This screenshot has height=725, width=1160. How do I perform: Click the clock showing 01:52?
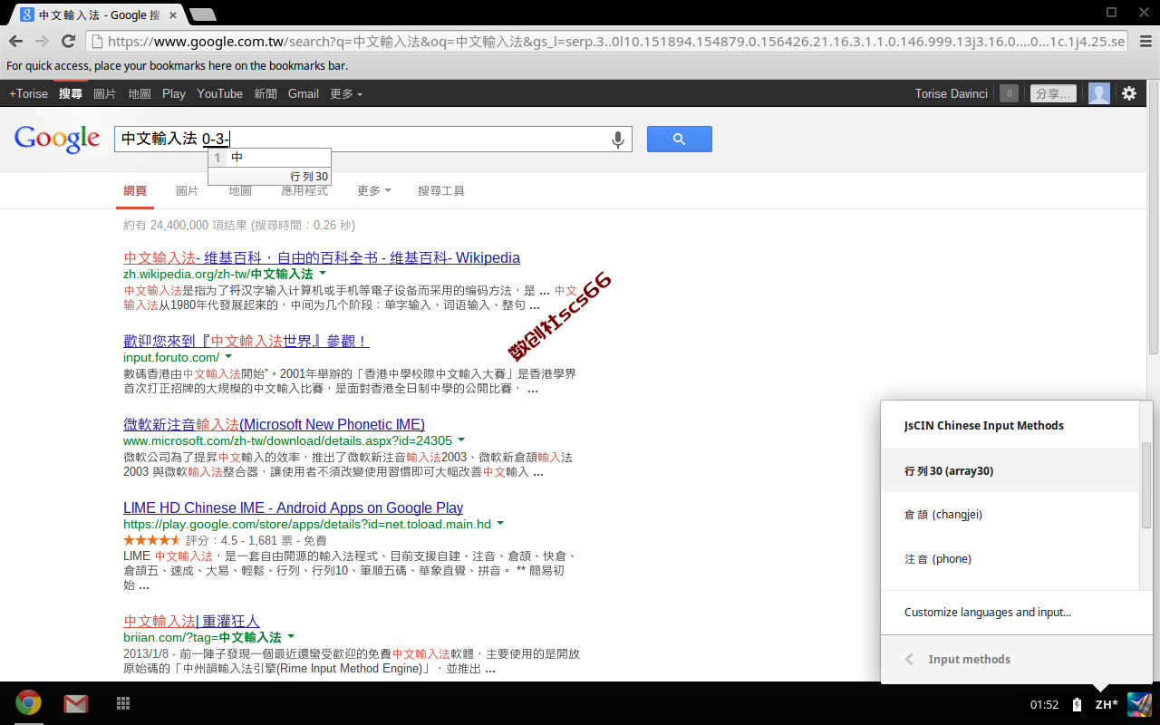coord(1045,704)
